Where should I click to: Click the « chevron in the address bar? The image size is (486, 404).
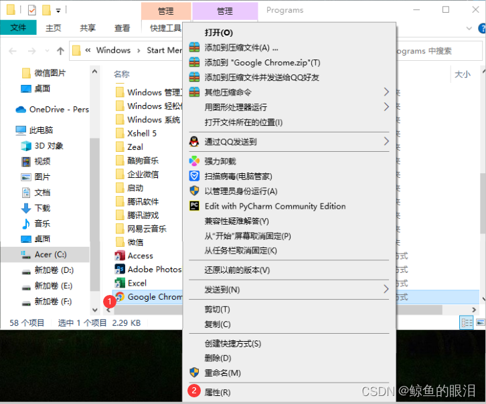(x=88, y=50)
